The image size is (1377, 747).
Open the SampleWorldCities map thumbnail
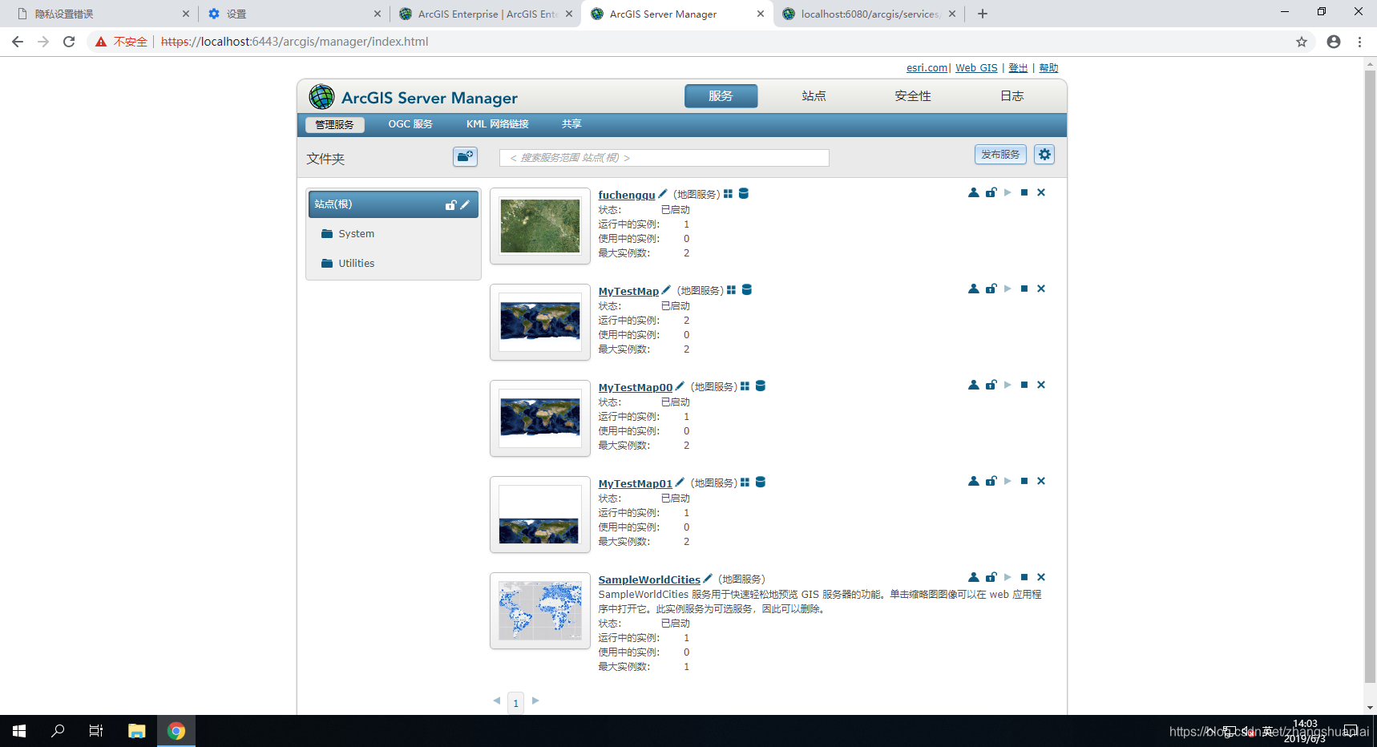(x=540, y=611)
